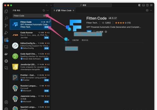Install the Code Spell Checker extension
The width and height of the screenshot is (157, 110).
pyautogui.click(x=47, y=59)
